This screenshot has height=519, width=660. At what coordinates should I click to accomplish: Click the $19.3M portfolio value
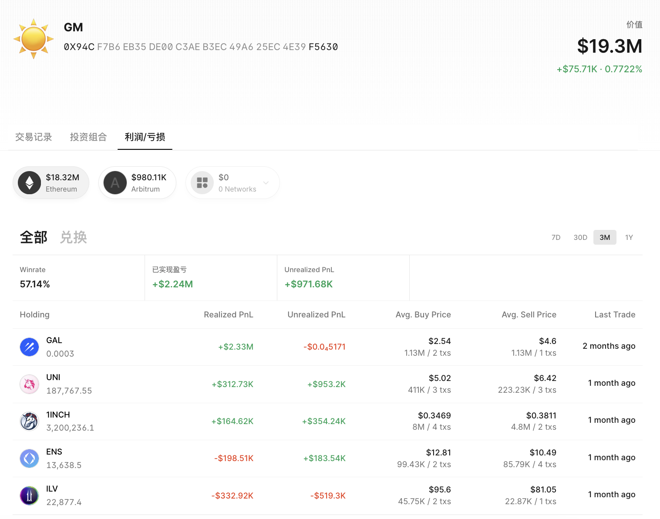click(x=609, y=46)
